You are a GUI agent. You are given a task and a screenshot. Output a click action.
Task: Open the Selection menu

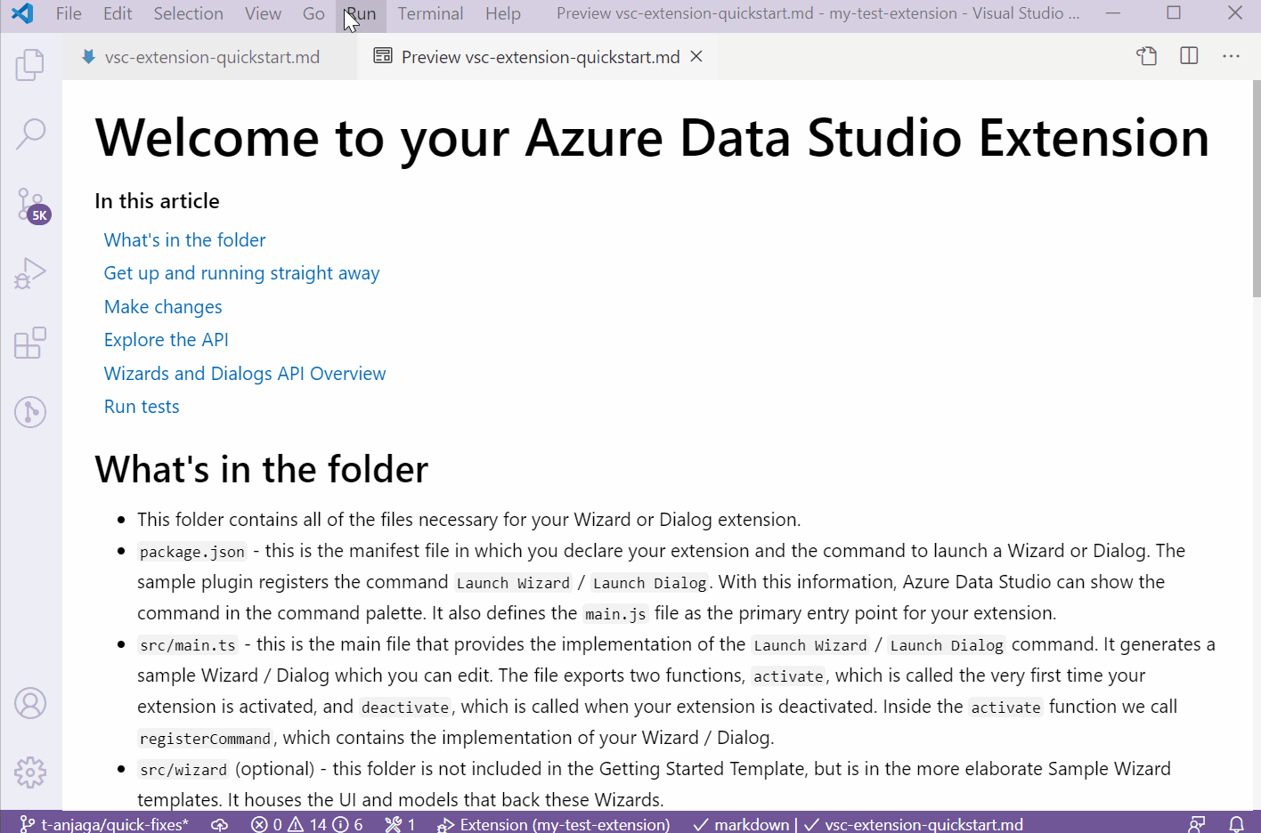188,13
